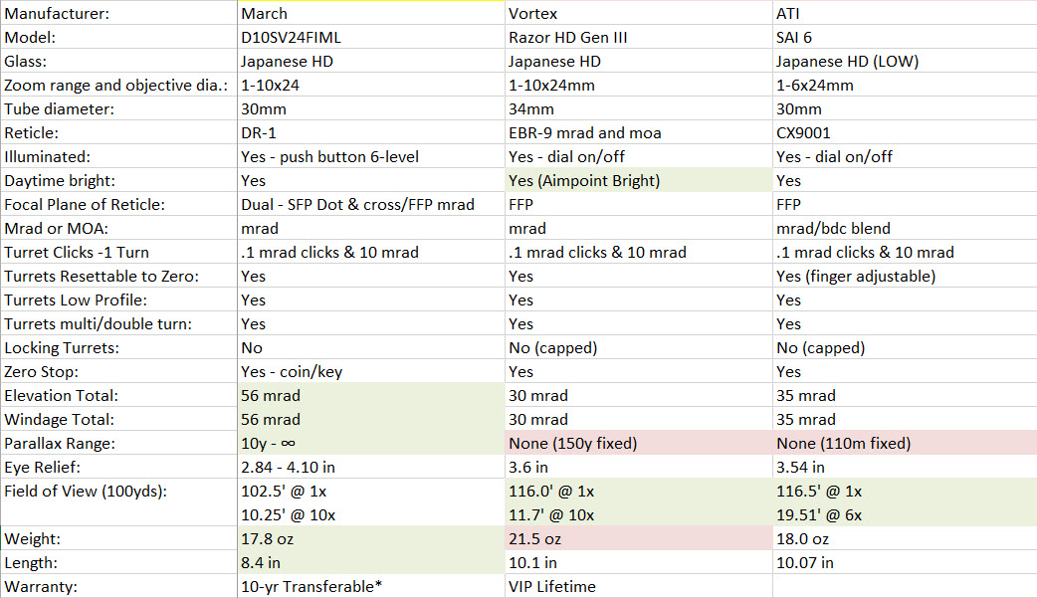Select the 'Yes (Aimpoint Bright)' cell
This screenshot has width=1037, height=598.
pyautogui.click(x=639, y=180)
